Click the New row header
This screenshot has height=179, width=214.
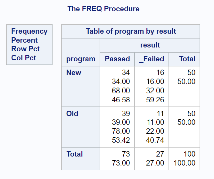[74, 73]
